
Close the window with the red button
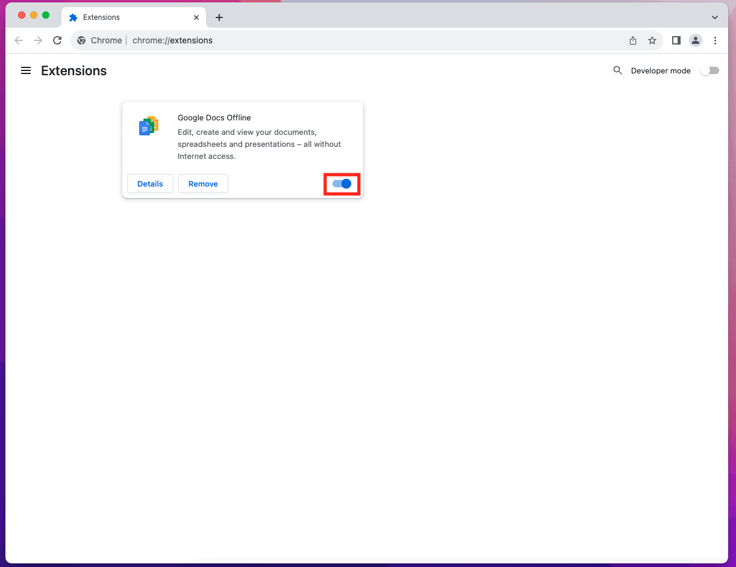(x=22, y=15)
